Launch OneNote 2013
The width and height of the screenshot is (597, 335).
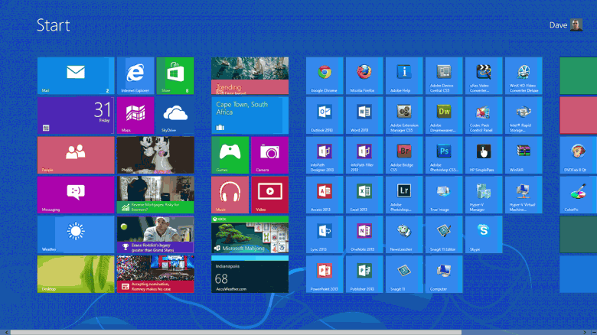click(364, 235)
